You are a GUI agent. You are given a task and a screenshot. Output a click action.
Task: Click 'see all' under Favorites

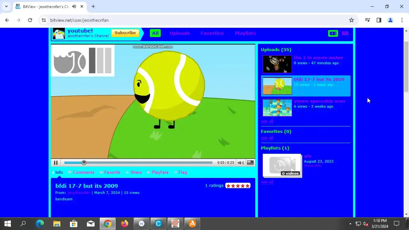[267, 138]
